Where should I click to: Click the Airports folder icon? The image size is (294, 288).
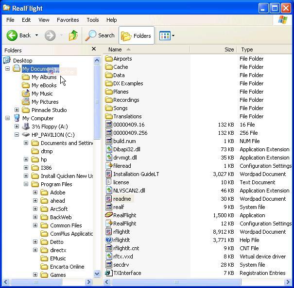109,59
